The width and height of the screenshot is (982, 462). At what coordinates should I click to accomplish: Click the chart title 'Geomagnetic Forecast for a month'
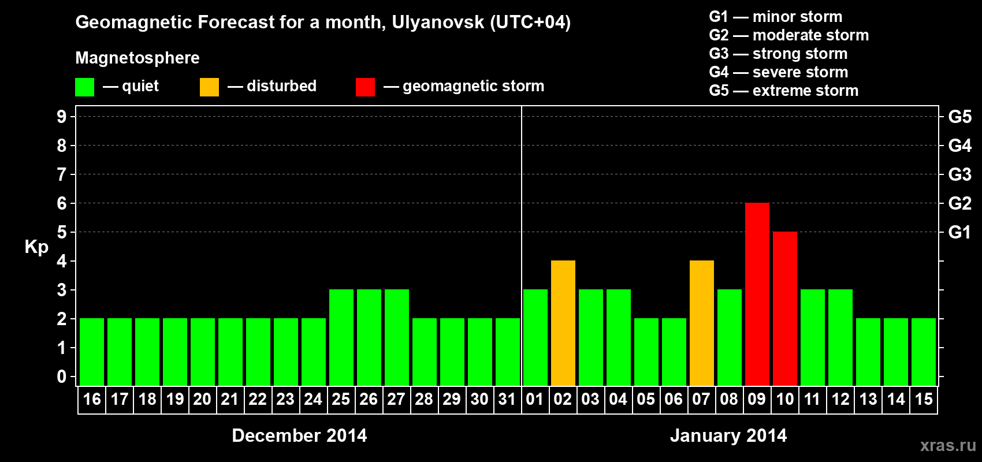click(x=230, y=23)
